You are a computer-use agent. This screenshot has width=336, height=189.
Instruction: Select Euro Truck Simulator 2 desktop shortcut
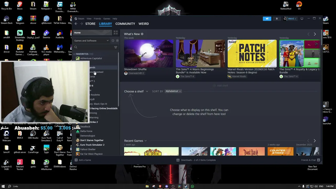(x=46, y=136)
